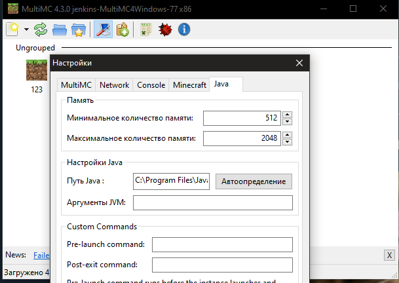Screen dimensions: 399x283
Task: Click the ladybug Report a bug icon
Action: [x=165, y=29]
